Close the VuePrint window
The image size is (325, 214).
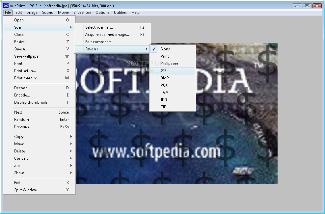coord(317,6)
